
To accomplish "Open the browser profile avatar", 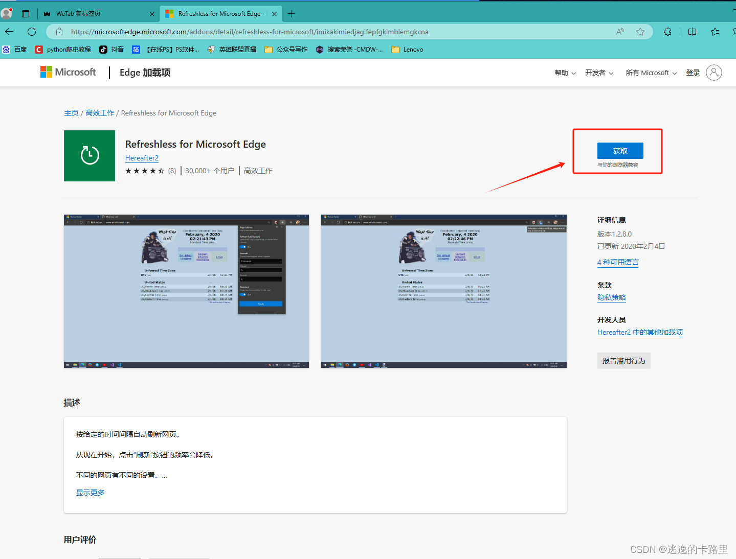I will (7, 13).
